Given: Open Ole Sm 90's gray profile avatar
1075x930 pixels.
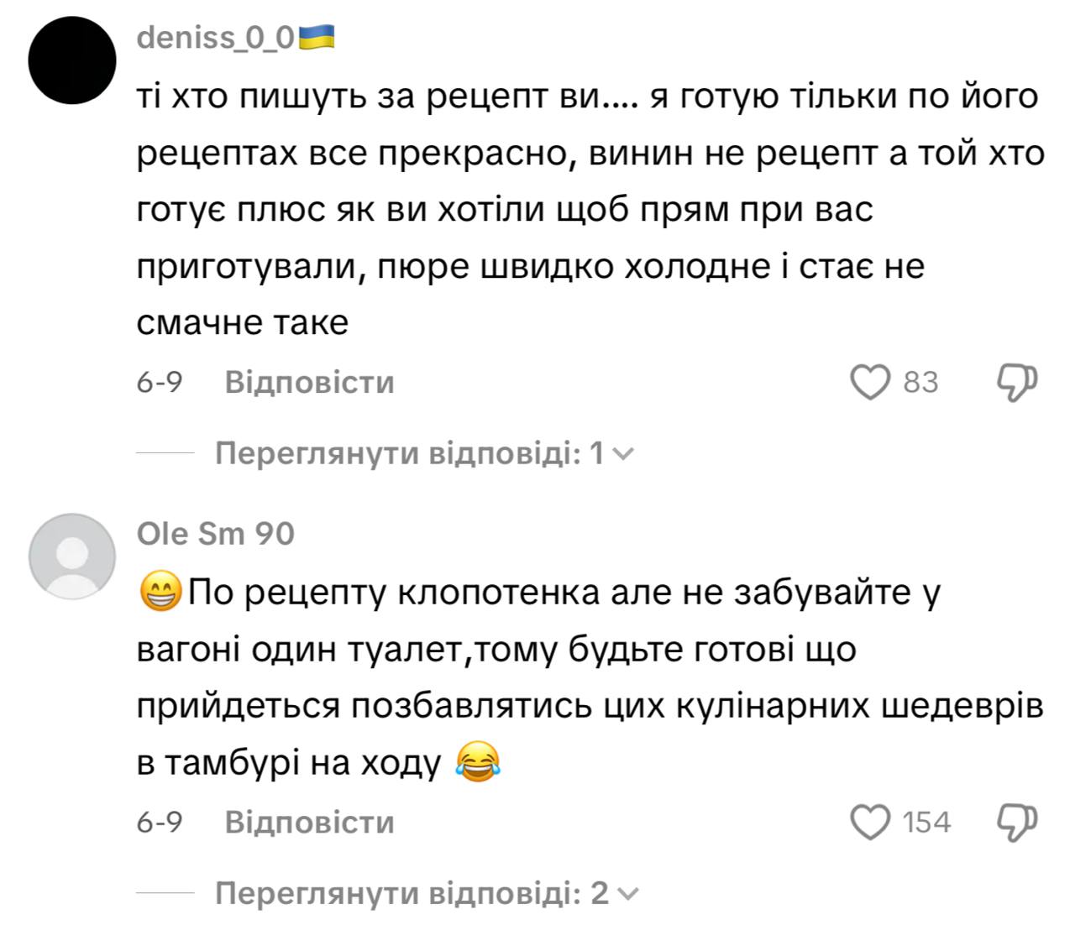Looking at the screenshot, I should point(72,556).
